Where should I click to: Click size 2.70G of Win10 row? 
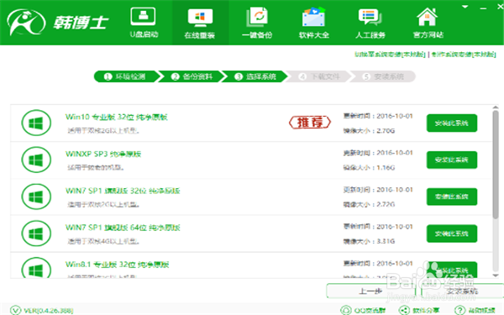coord(386,131)
